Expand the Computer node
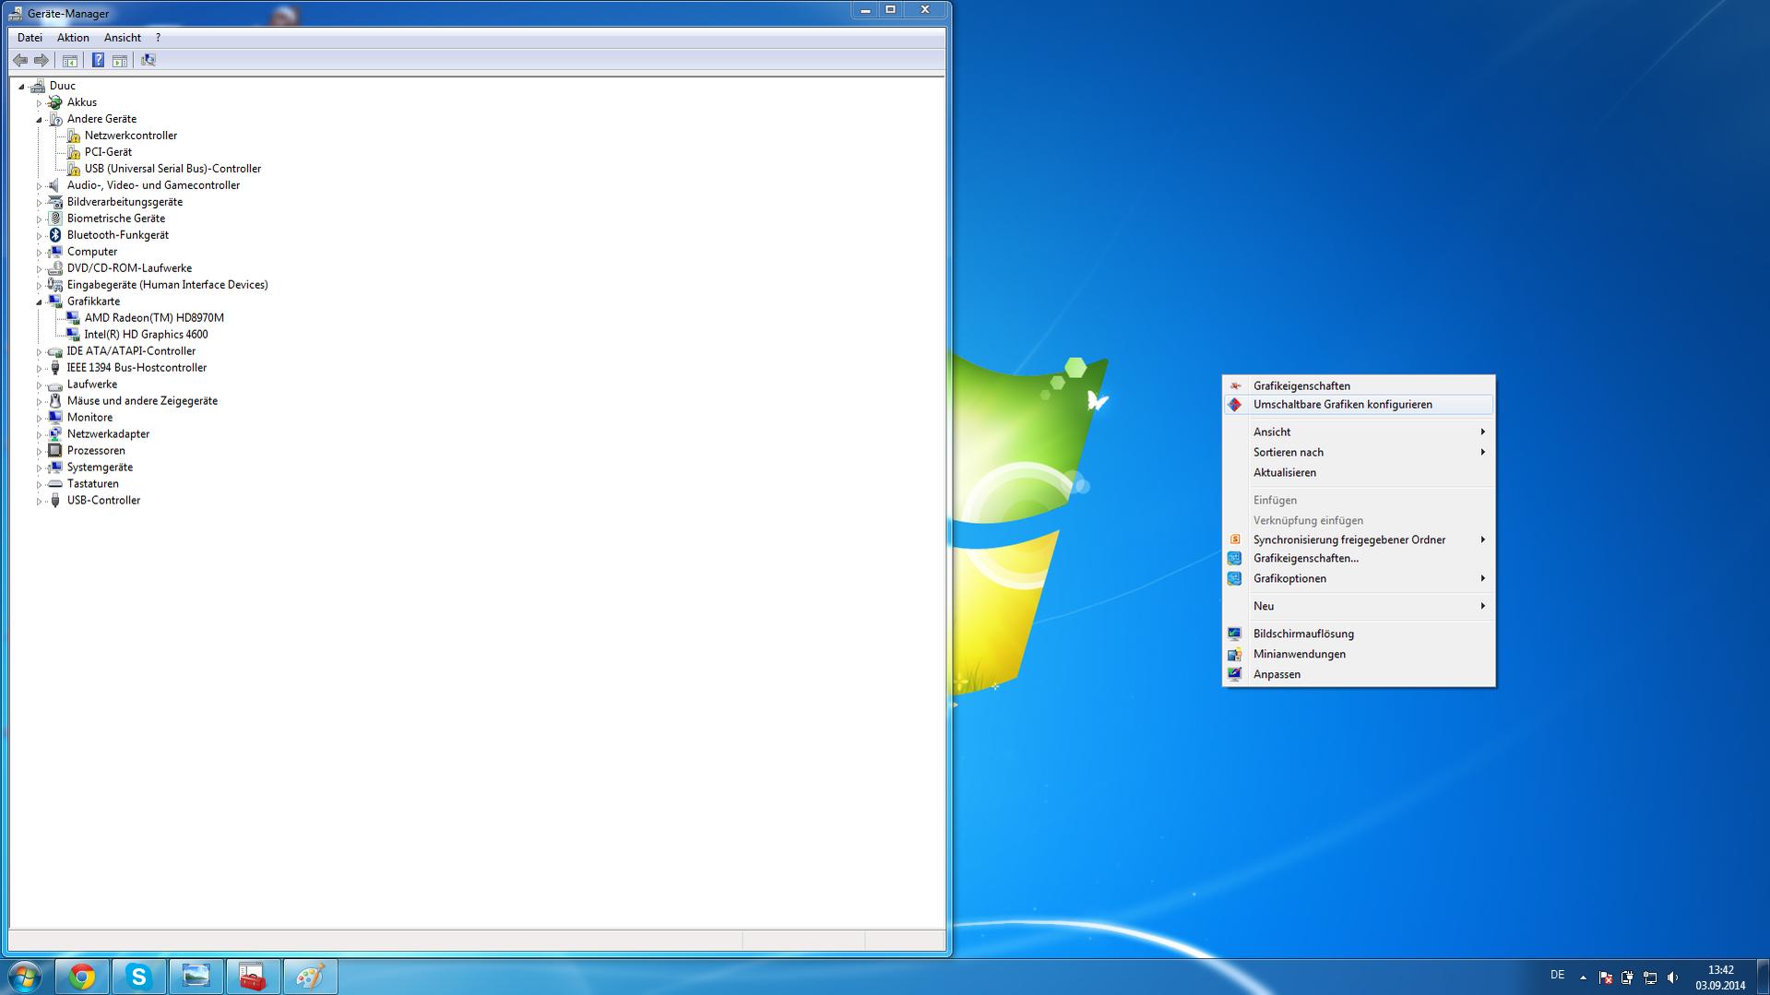This screenshot has height=995, width=1770. point(39,252)
